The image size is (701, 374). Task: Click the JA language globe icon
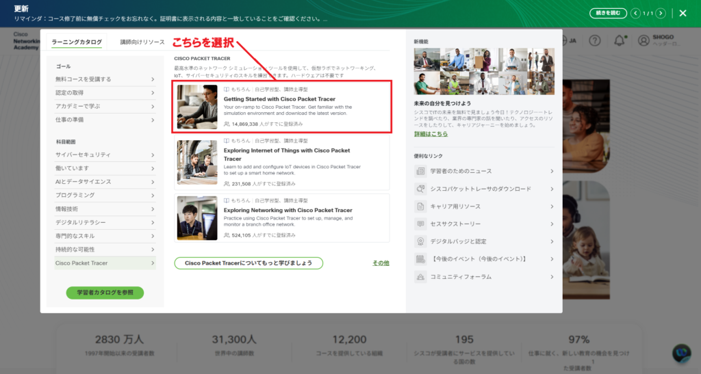[x=564, y=40]
